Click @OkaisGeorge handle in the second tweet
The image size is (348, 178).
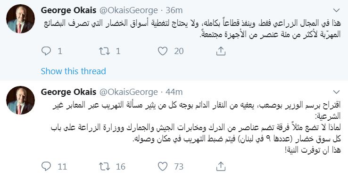click(129, 92)
